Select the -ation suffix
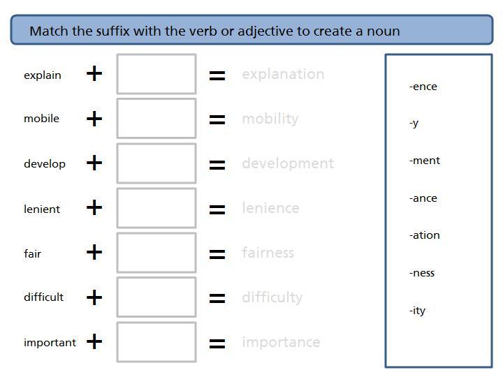Screen dimensions: 503x377 (425, 235)
